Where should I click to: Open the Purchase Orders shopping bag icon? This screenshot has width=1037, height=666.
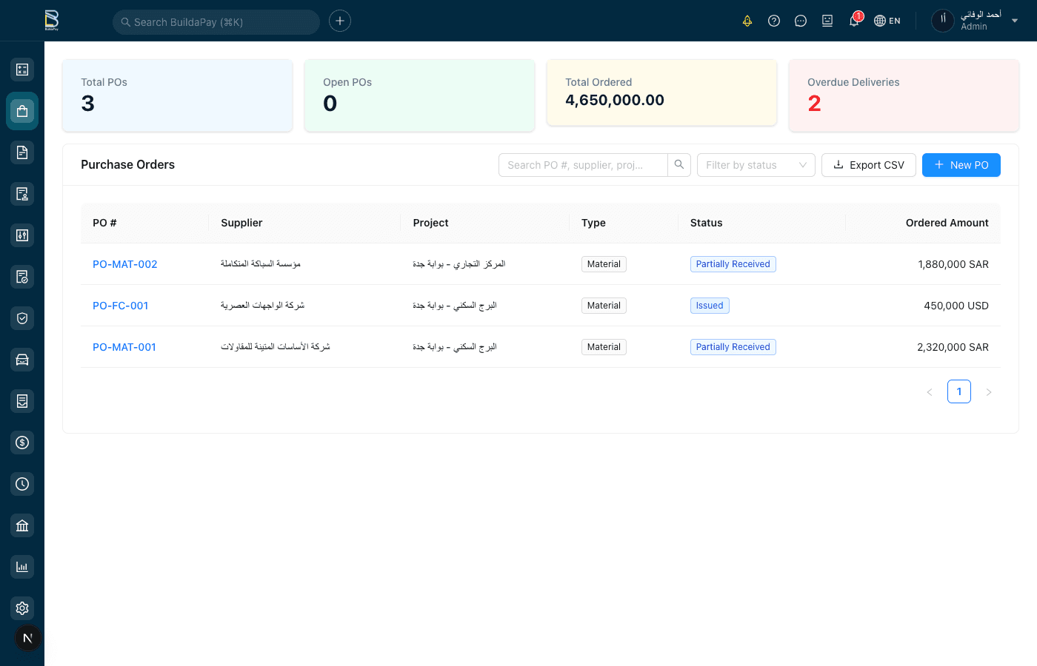click(x=22, y=111)
